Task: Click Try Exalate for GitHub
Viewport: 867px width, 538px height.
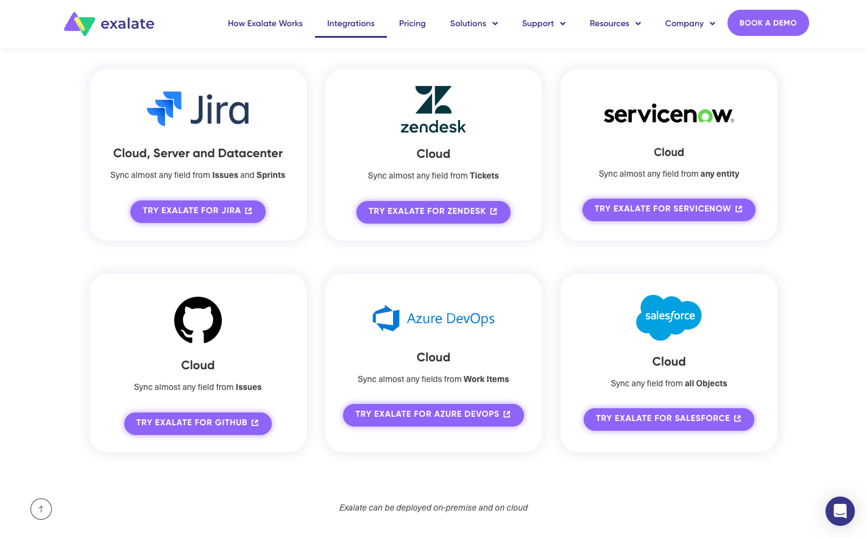Action: [198, 423]
